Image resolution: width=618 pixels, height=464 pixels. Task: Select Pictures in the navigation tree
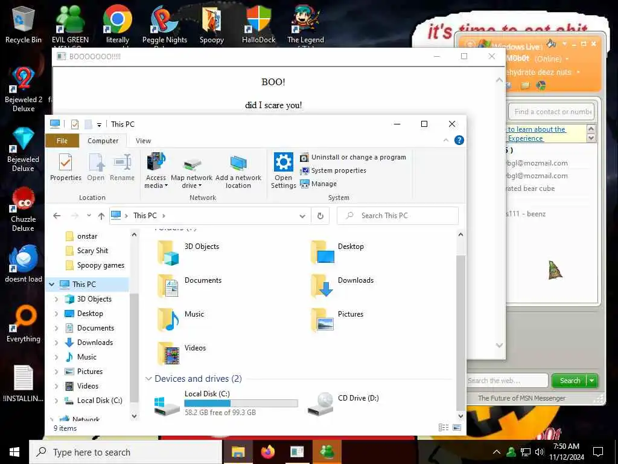tap(83, 372)
